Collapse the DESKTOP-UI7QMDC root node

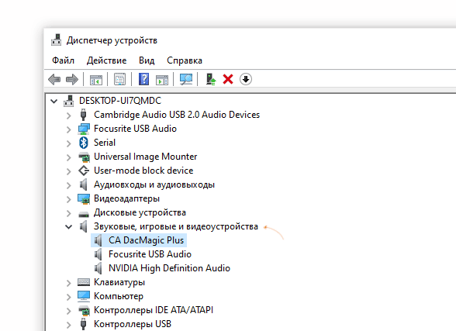click(x=54, y=101)
